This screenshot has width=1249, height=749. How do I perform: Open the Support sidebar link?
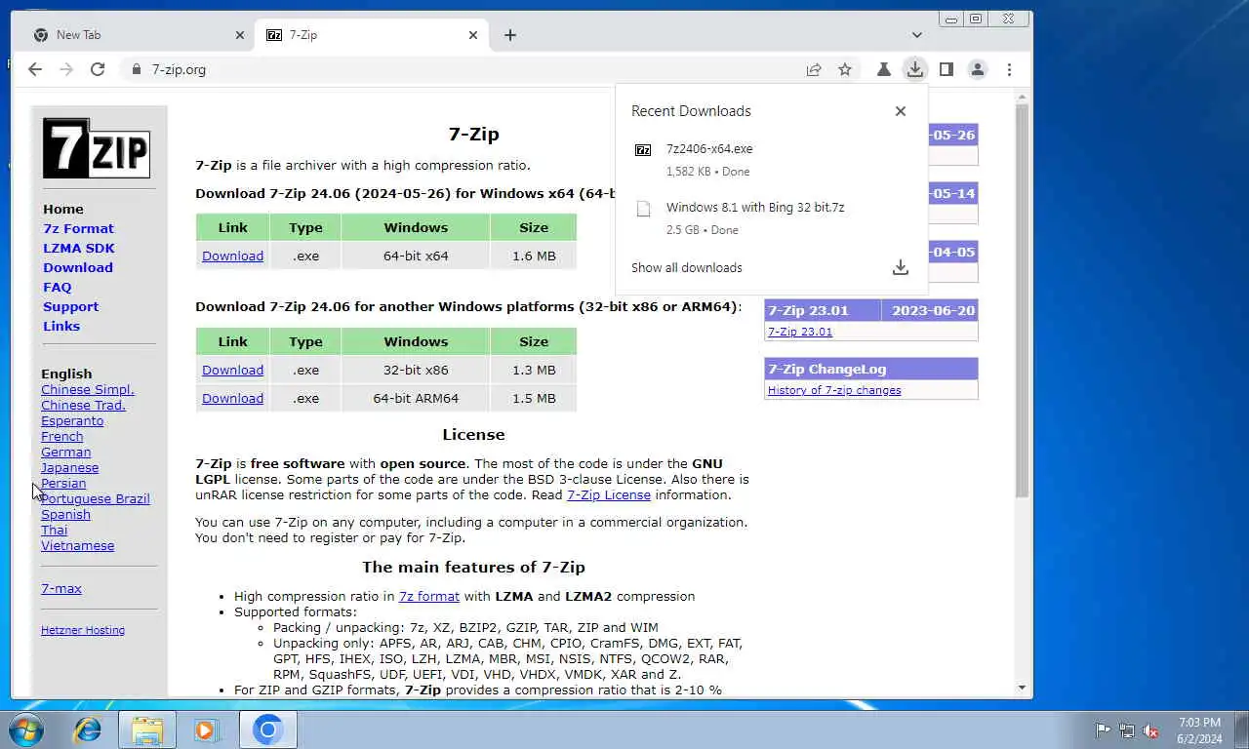pyautogui.click(x=70, y=307)
